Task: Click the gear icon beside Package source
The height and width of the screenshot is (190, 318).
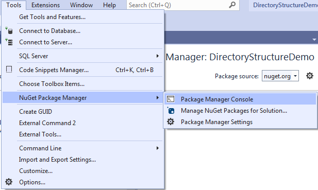Action: (310, 76)
